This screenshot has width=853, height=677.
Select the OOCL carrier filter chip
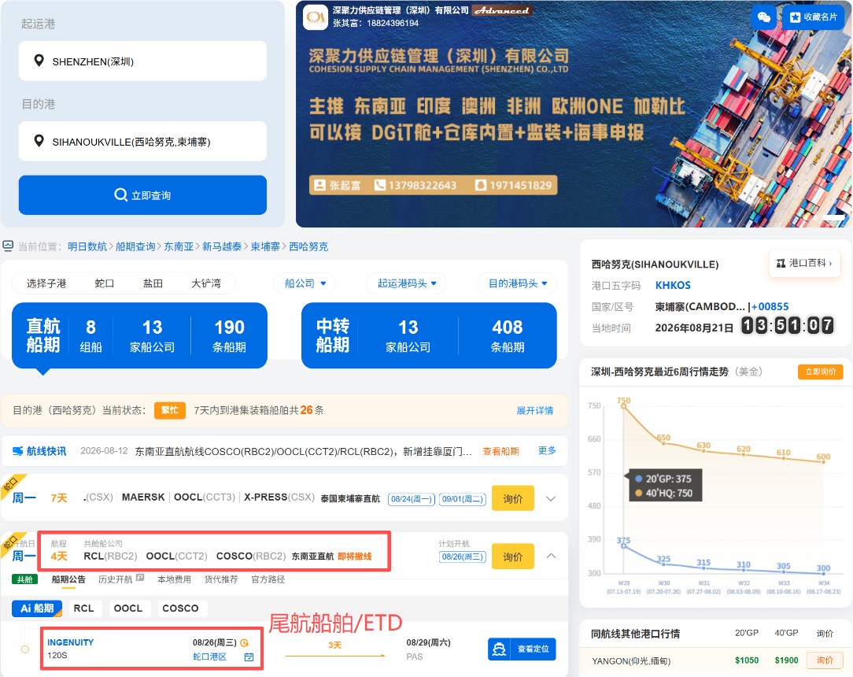127,609
